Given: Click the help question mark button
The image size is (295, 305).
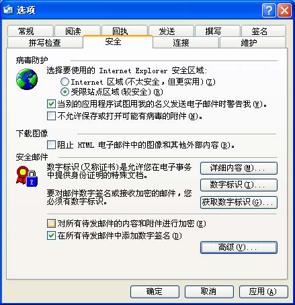Looking at the screenshot, I should [269, 10].
